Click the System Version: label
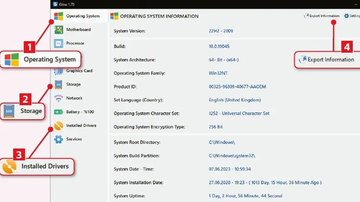This screenshot has width=360, height=202. (x=130, y=31)
